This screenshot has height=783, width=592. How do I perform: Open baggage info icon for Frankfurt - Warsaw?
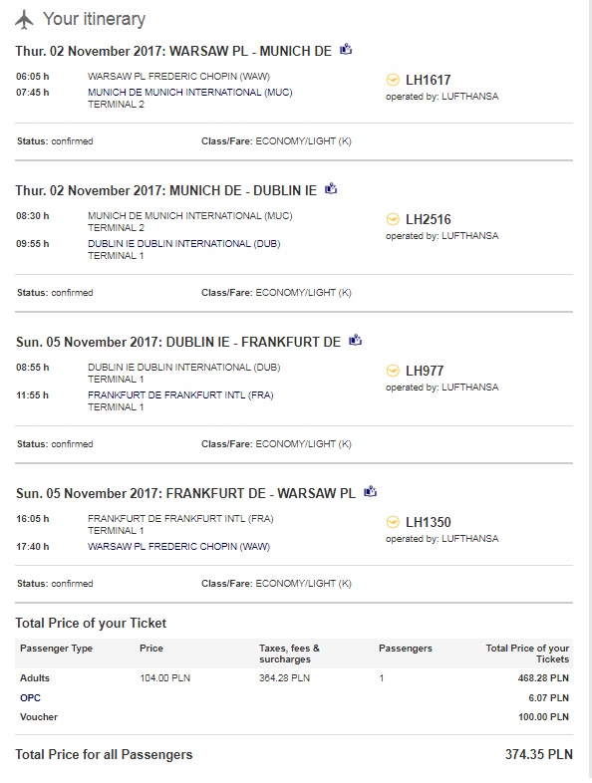(370, 491)
